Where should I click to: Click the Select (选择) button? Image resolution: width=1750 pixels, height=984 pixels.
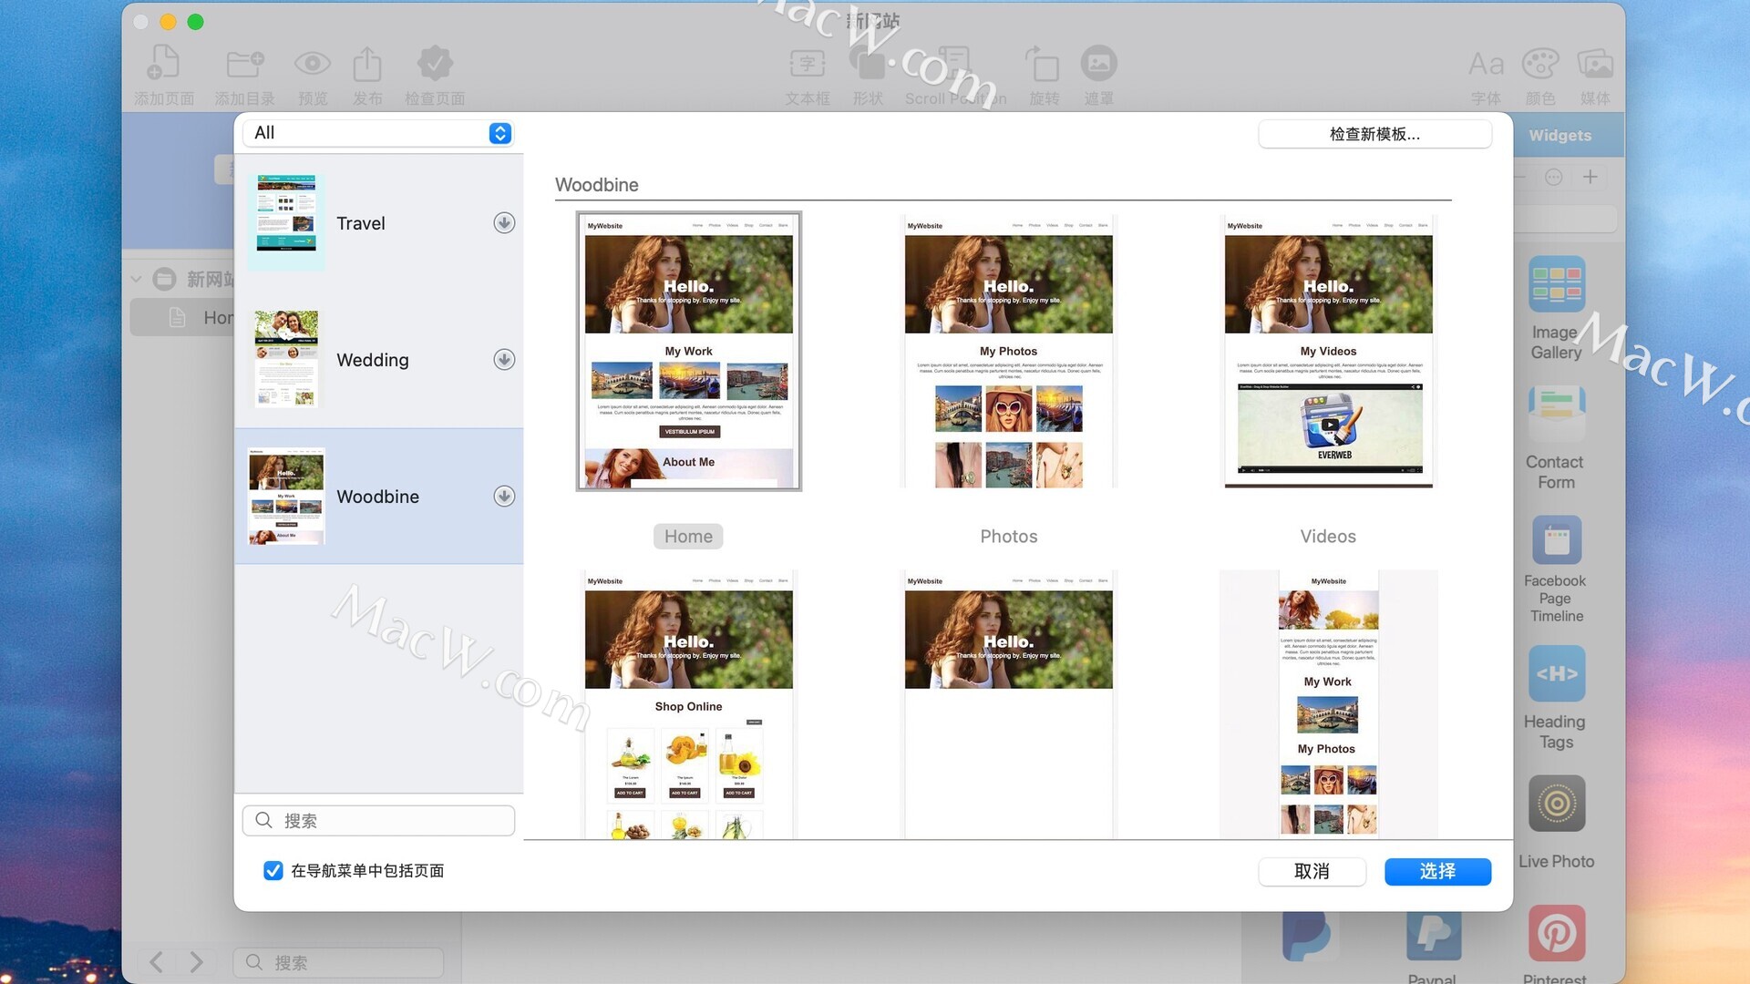tap(1437, 871)
